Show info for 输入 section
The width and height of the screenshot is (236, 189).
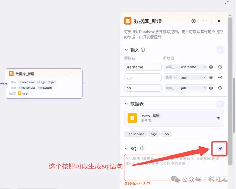(x=143, y=50)
